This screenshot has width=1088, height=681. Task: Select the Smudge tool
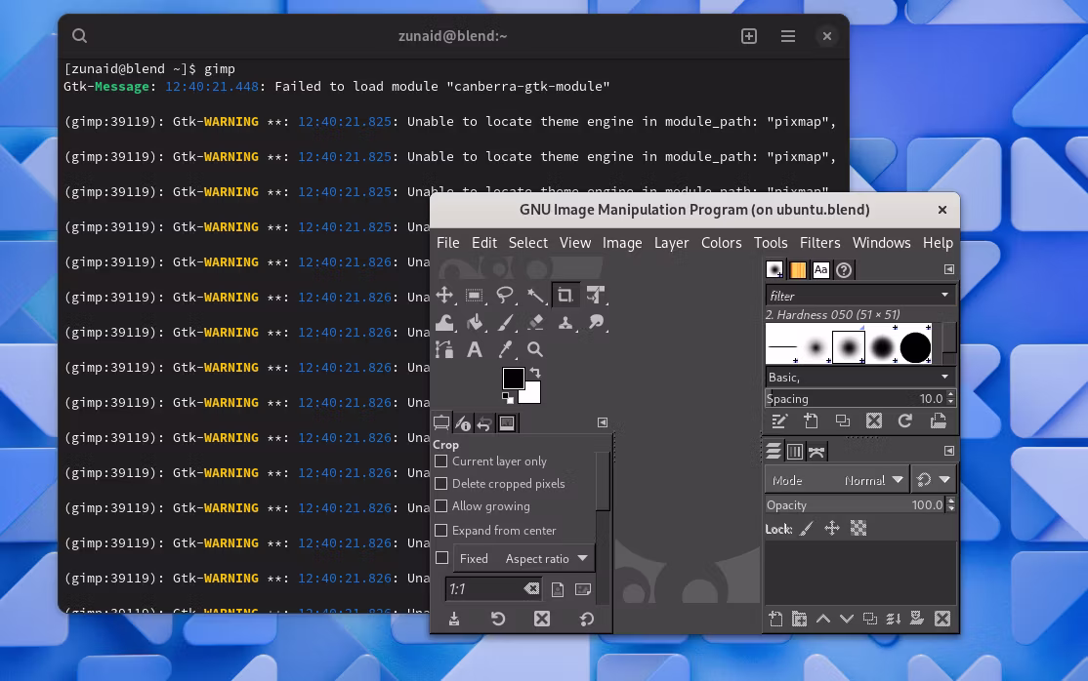(x=596, y=323)
